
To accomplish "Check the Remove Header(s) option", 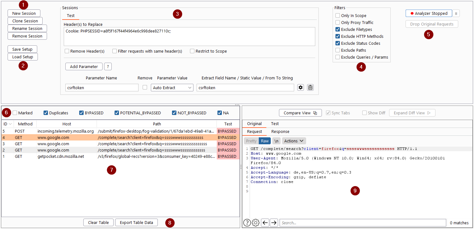I will click(x=67, y=51).
